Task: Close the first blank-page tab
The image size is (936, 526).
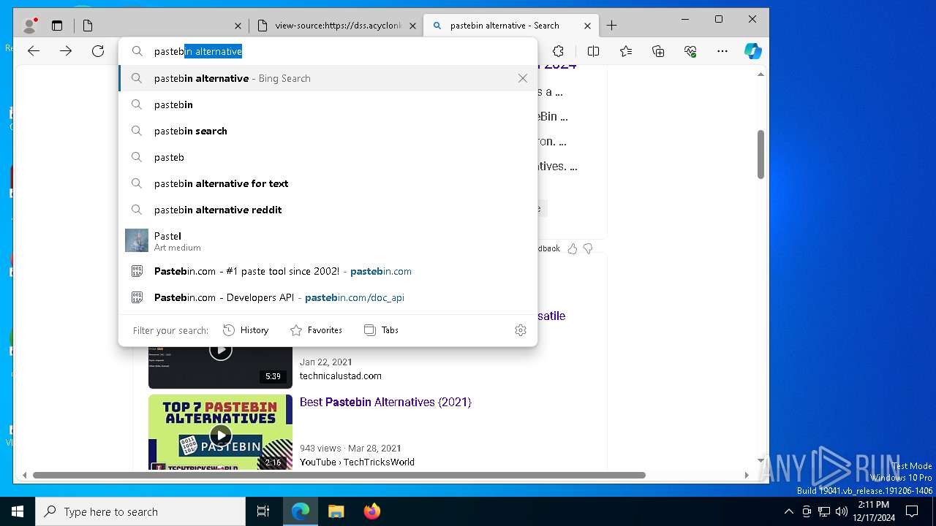Action: point(238,26)
